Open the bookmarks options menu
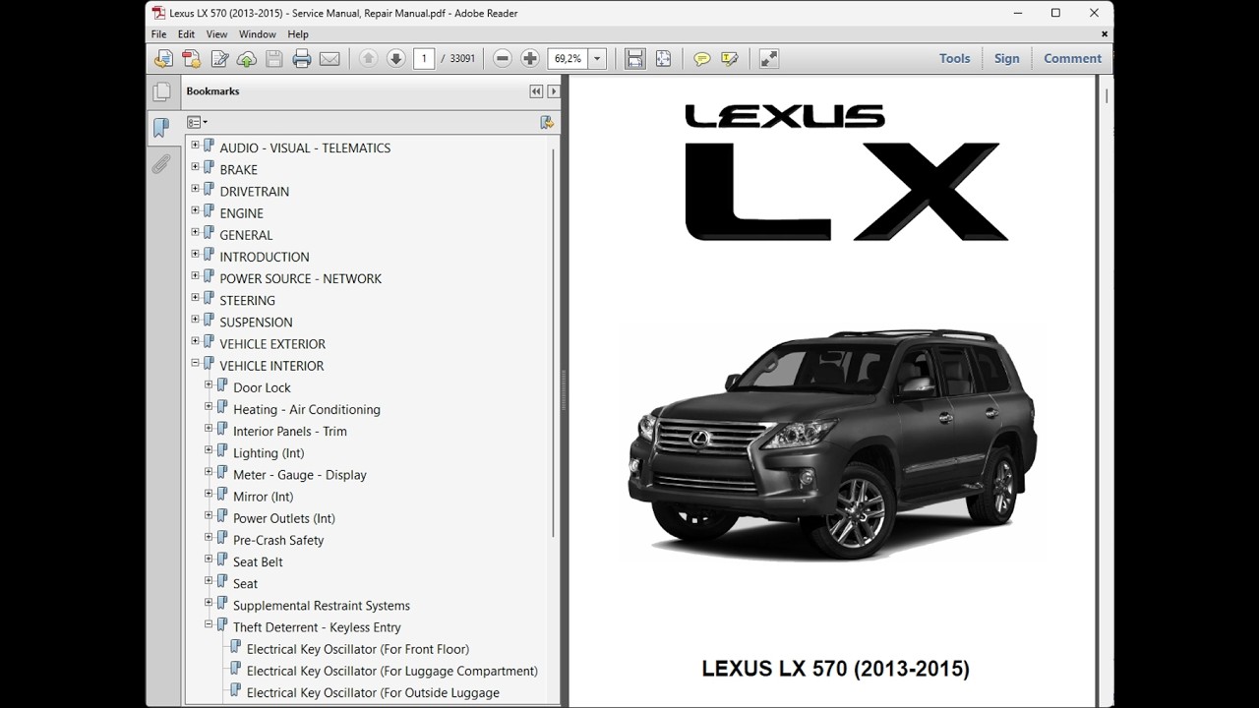 [x=197, y=123]
